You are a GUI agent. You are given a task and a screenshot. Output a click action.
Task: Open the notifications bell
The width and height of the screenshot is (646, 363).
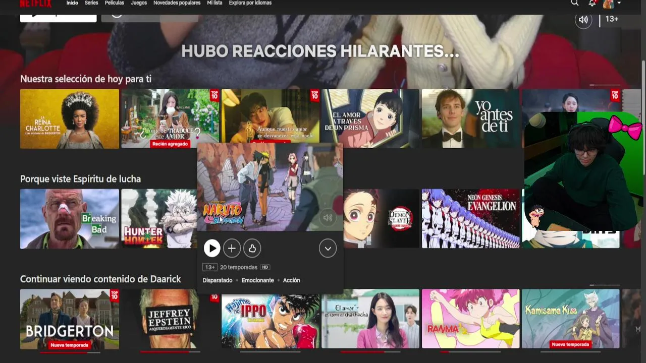tap(592, 3)
